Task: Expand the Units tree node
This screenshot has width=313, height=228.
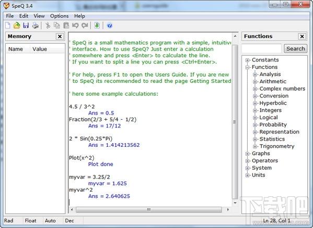Action: 248,175
